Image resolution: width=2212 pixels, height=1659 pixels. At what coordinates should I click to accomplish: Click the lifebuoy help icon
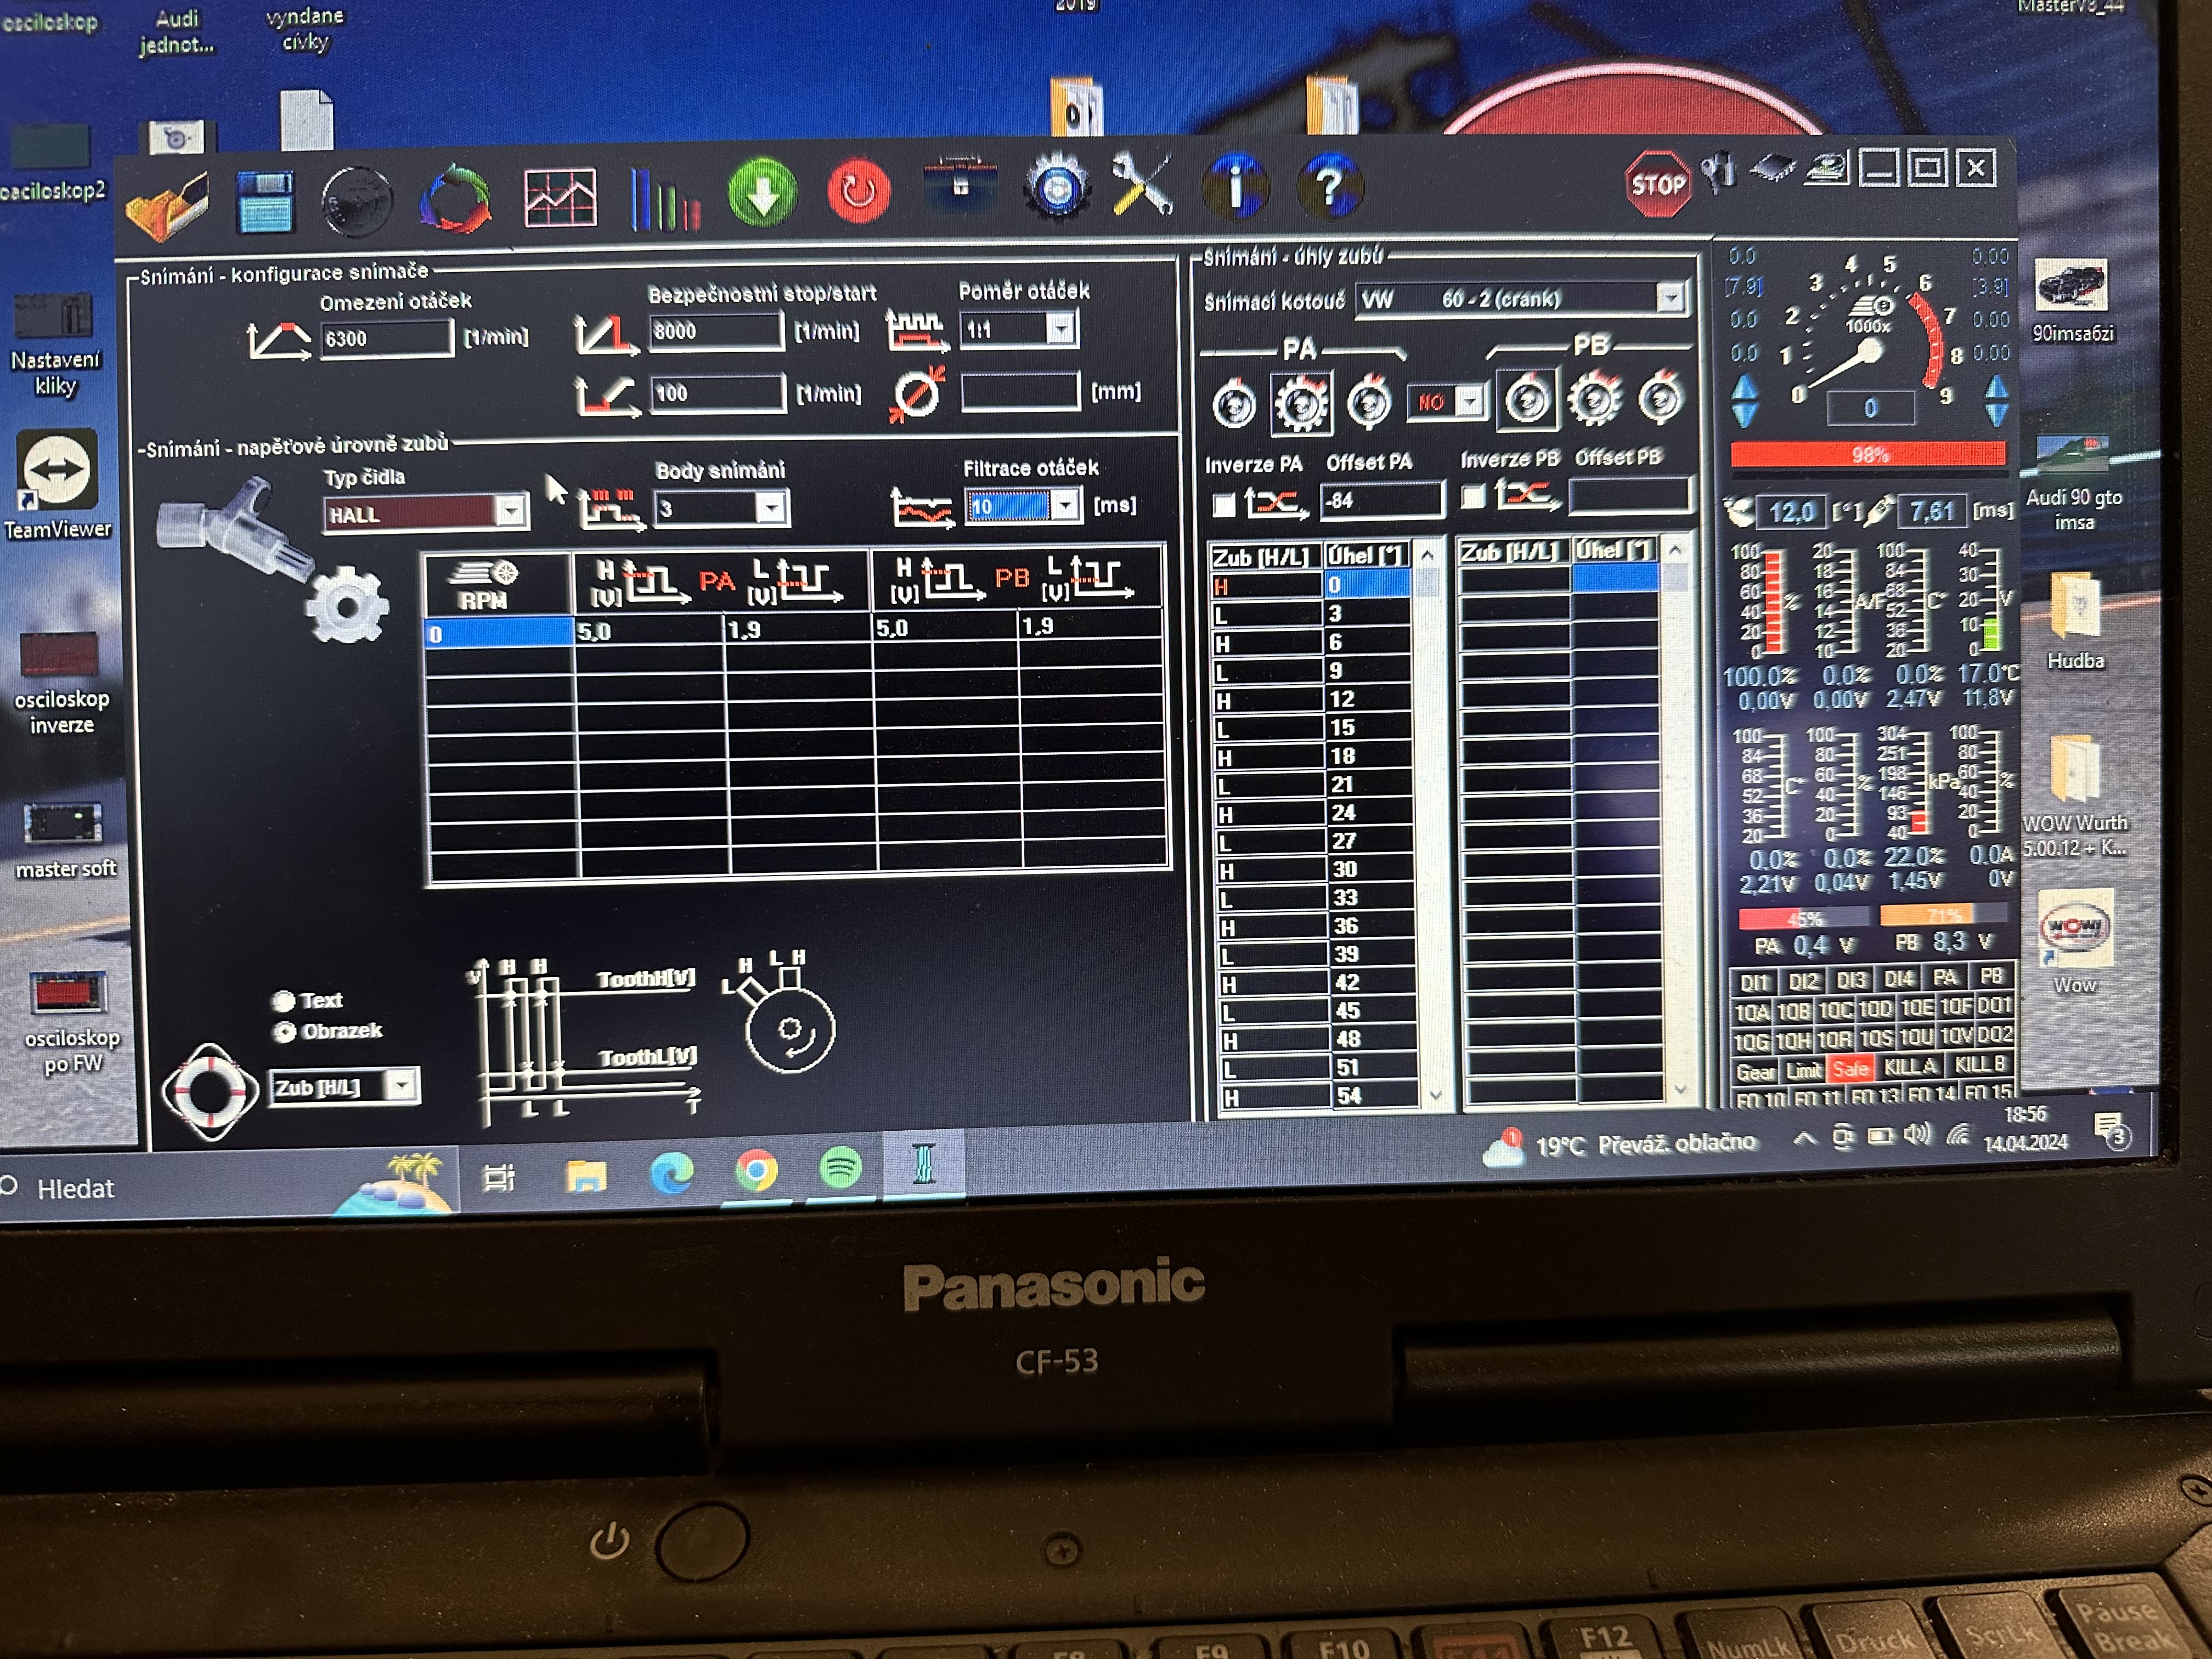[210, 1090]
